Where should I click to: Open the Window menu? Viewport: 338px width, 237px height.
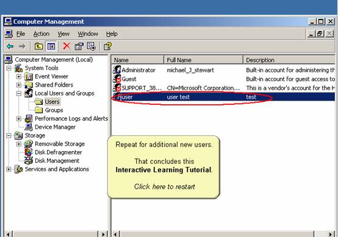coord(88,34)
